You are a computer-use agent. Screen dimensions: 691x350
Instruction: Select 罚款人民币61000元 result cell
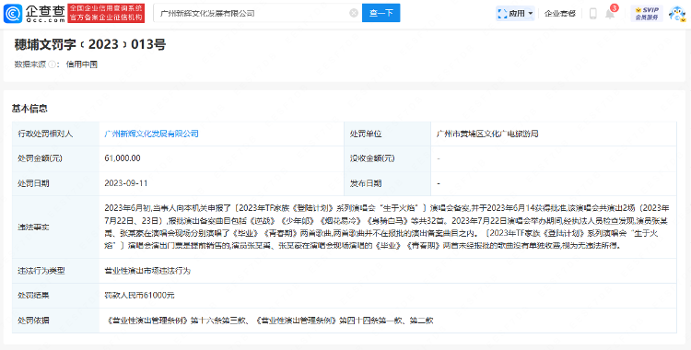point(139,296)
